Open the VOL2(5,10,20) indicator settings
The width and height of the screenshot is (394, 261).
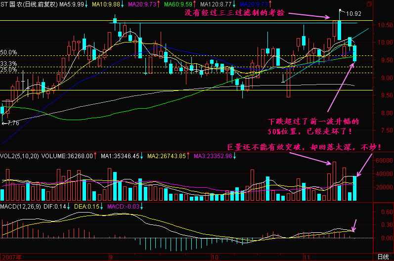point(19,156)
